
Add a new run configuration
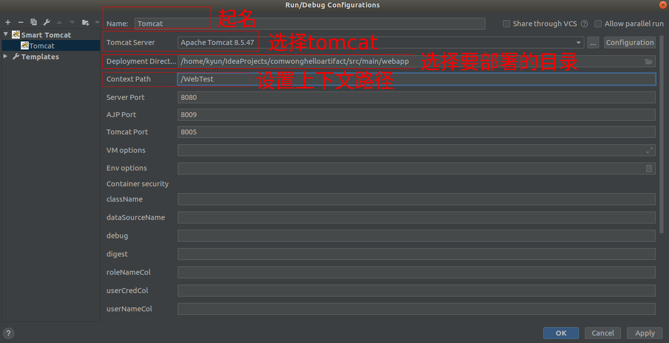click(x=7, y=22)
